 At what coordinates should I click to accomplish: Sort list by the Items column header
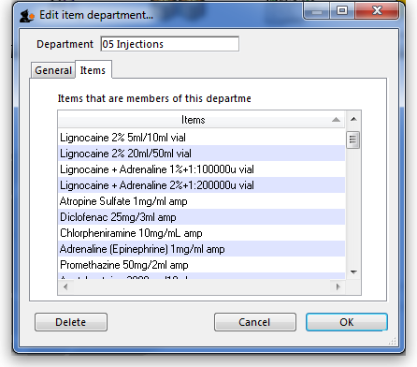201,120
